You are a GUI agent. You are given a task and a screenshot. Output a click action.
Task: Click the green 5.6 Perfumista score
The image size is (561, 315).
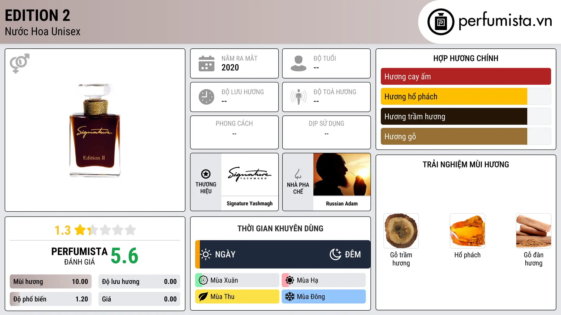point(125,256)
